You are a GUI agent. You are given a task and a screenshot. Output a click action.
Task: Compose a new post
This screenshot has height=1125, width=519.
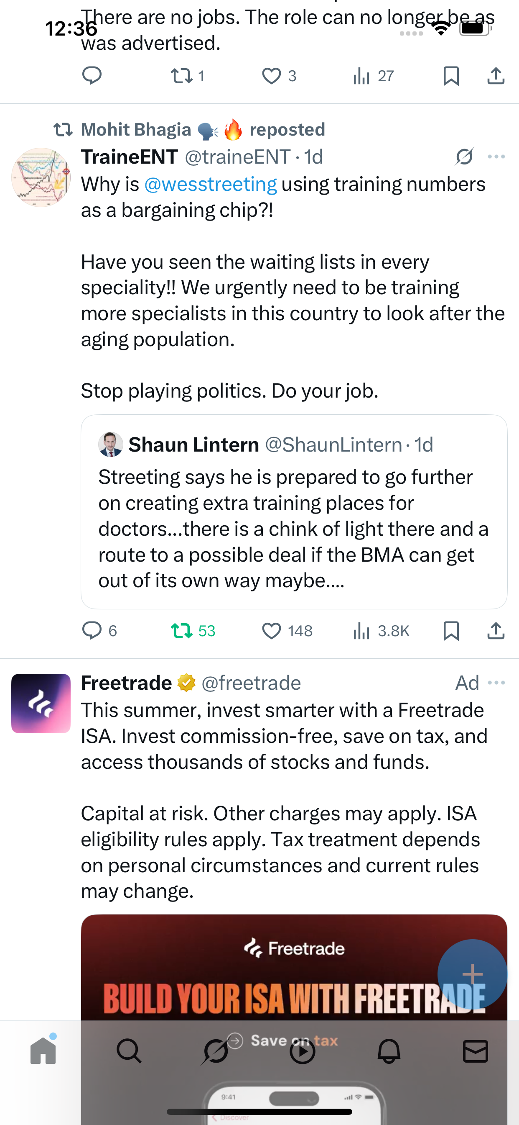472,974
